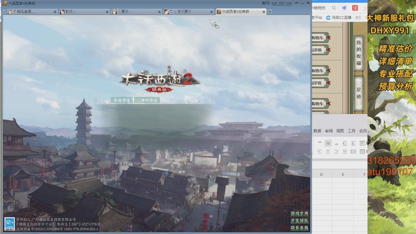
Task: Click the third 购物车 button in web page
Action: (x=320, y=104)
